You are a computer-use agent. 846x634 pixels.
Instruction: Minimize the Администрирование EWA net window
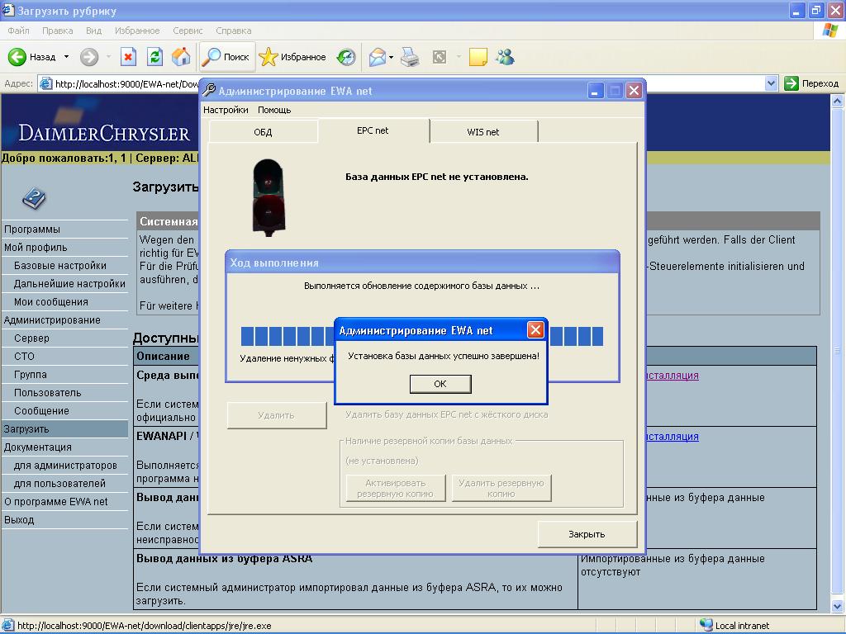pyautogui.click(x=595, y=91)
